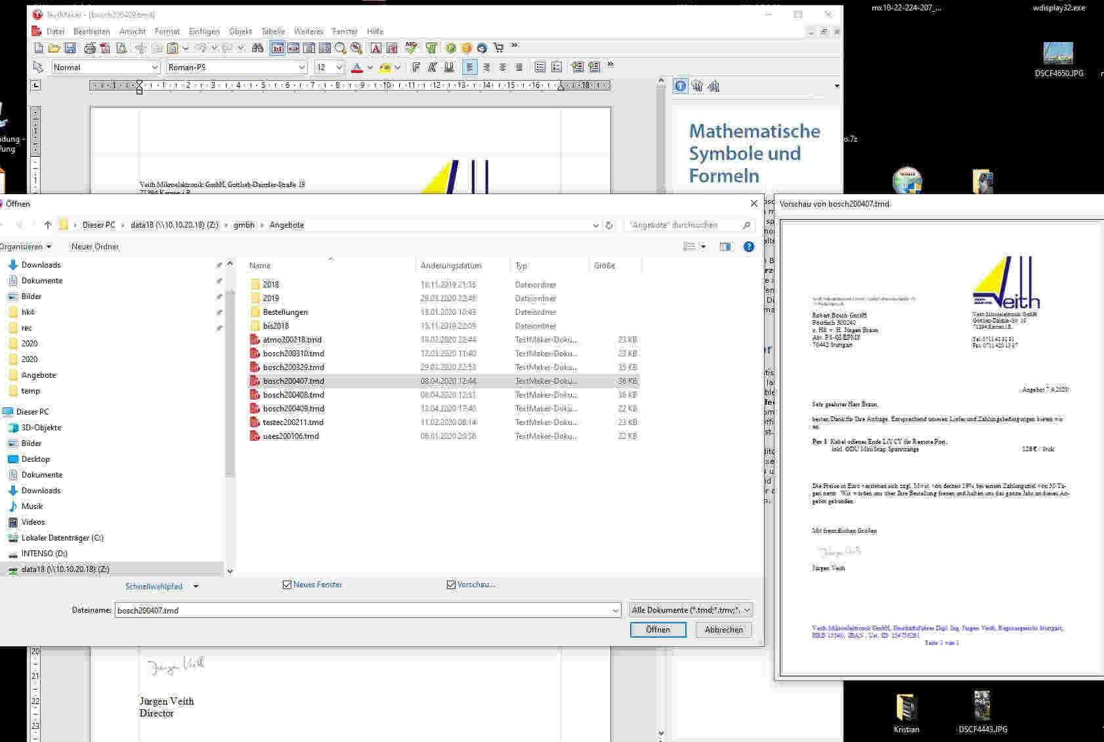Image resolution: width=1104 pixels, height=742 pixels.
Task: Open the Alle Dokumente file type dropdown
Action: (690, 610)
